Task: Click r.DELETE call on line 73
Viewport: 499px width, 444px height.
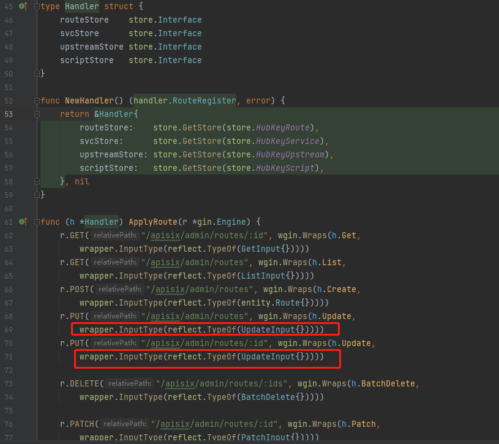Action: (80, 383)
